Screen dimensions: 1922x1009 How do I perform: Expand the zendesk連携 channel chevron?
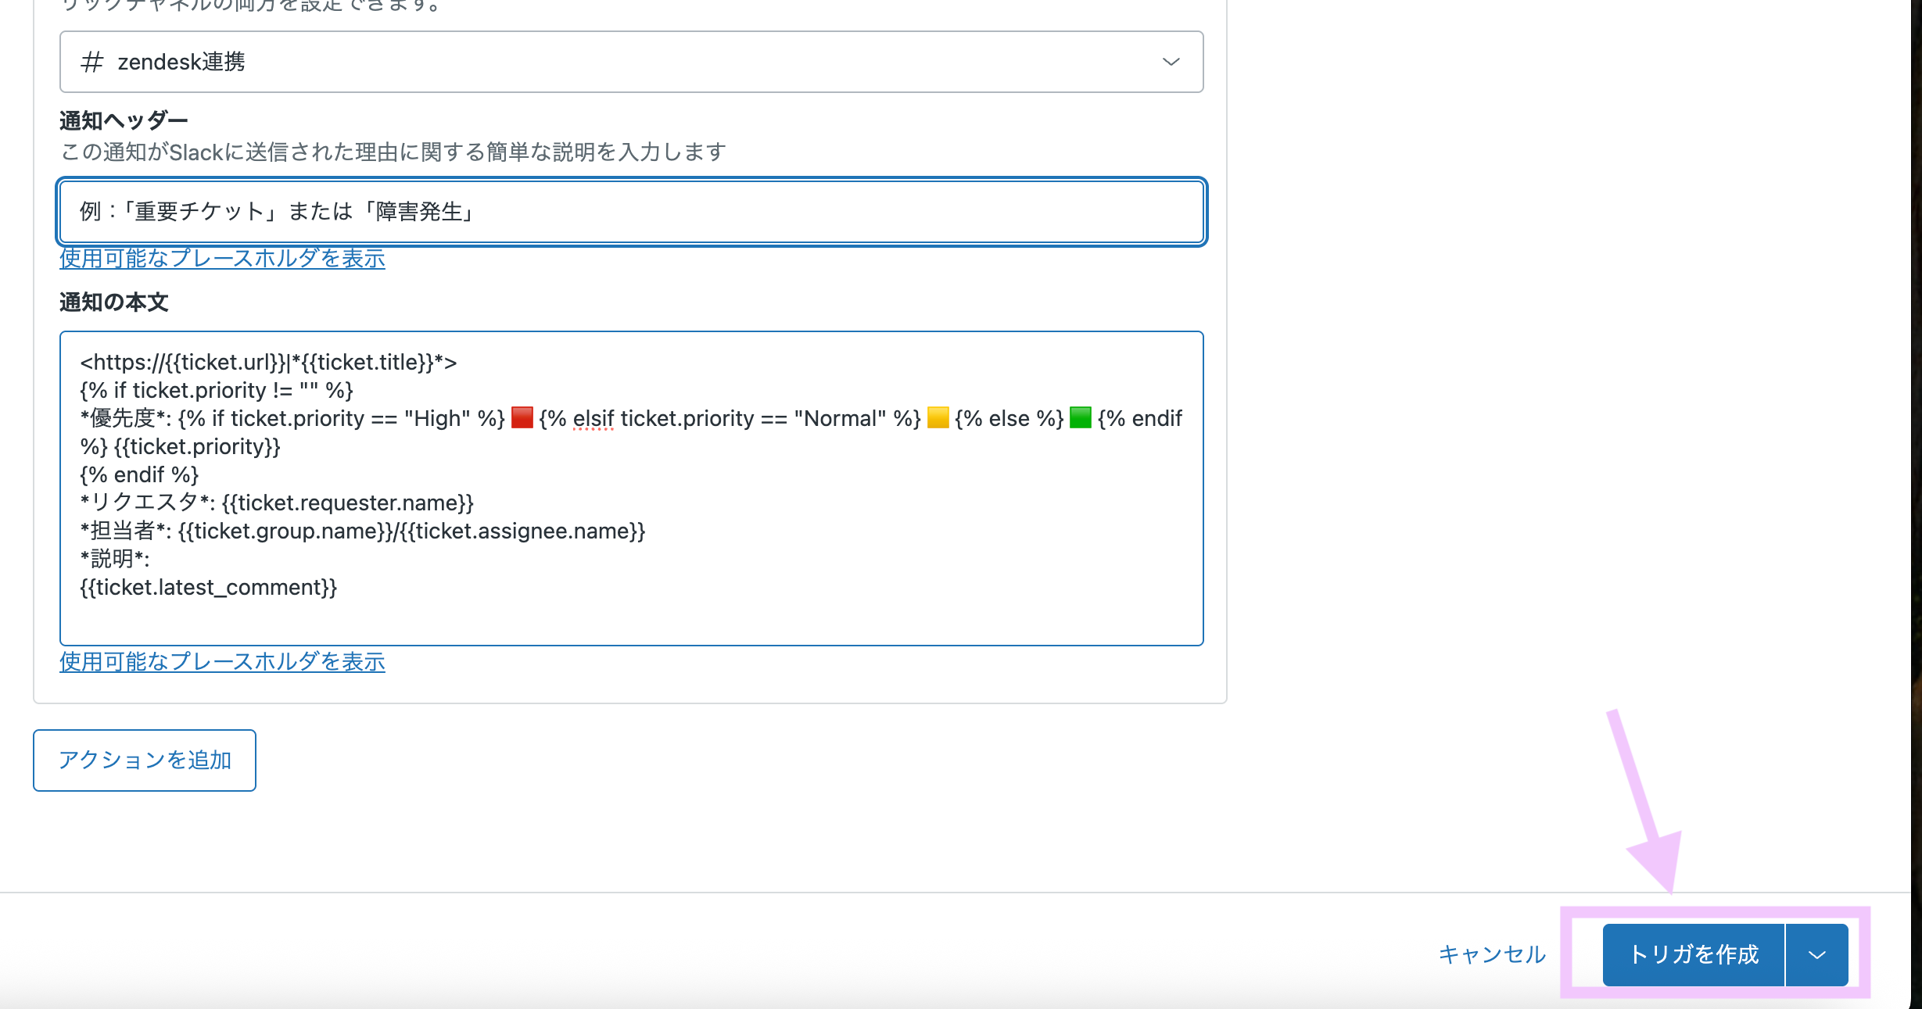[x=1170, y=62]
